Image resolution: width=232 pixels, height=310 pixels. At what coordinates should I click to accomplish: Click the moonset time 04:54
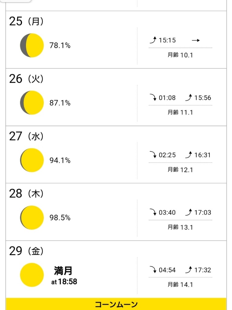tap(167, 270)
